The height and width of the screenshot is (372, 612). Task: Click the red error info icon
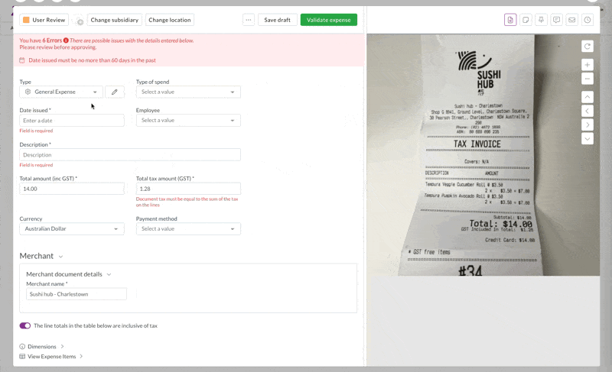[66, 40]
